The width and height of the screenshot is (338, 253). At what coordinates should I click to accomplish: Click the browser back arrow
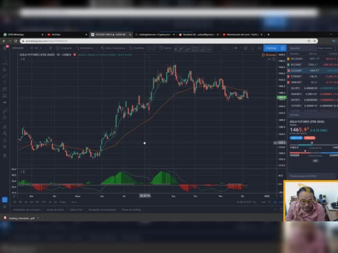[x=4, y=41]
